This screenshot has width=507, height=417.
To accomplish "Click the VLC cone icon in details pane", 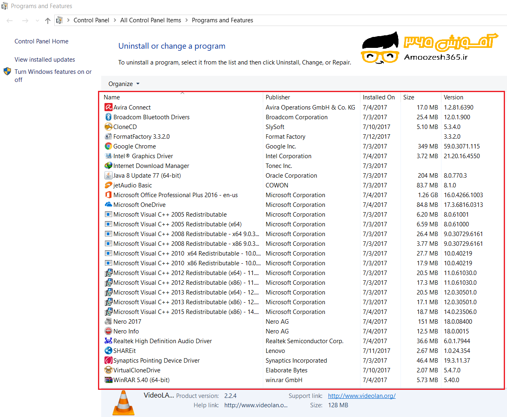I will [x=123, y=402].
